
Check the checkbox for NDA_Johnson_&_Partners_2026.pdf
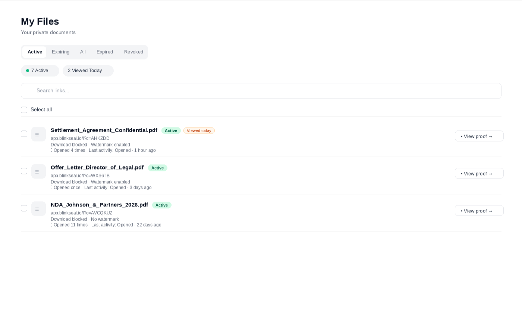(24, 208)
